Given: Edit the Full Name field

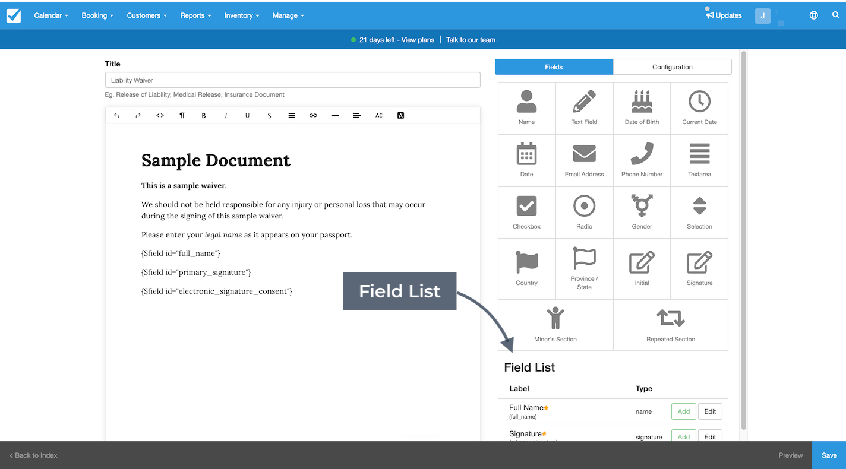Looking at the screenshot, I should (710, 411).
